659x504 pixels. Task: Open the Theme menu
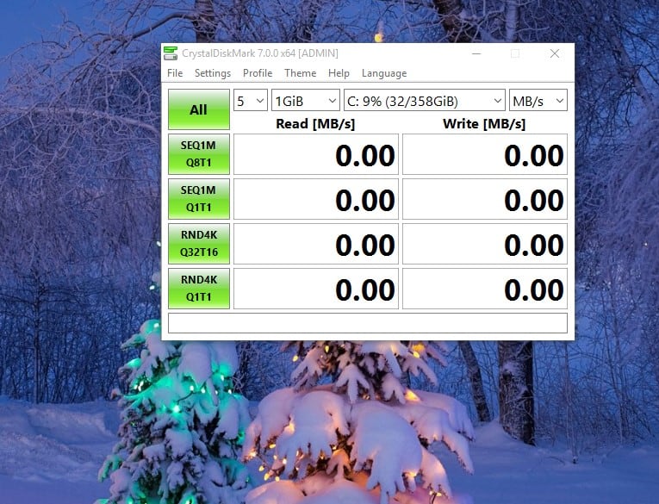[300, 73]
